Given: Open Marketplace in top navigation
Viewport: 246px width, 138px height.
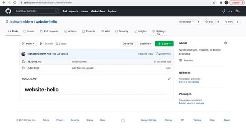Looking at the screenshot, I should pos(98,11).
